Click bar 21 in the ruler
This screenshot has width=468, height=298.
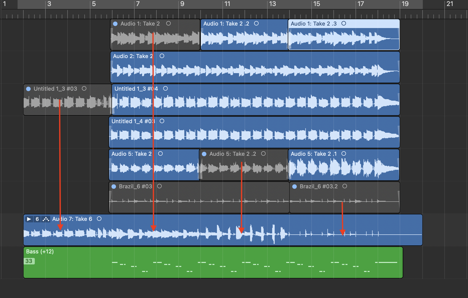tap(450, 4)
